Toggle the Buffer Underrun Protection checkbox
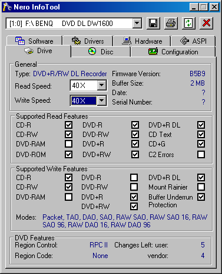Screen dimensions: 222x274 pos(201,197)
